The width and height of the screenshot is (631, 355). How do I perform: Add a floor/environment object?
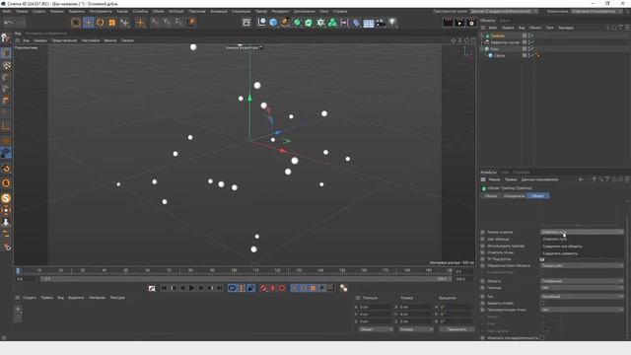(368, 23)
